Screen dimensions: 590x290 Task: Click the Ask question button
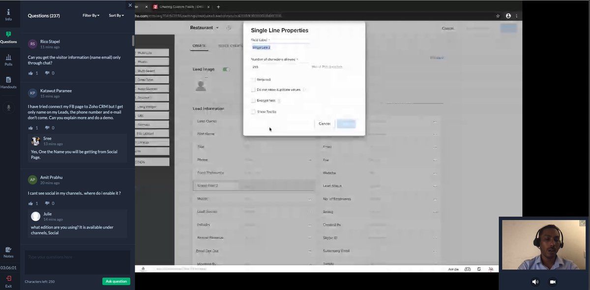(x=117, y=281)
